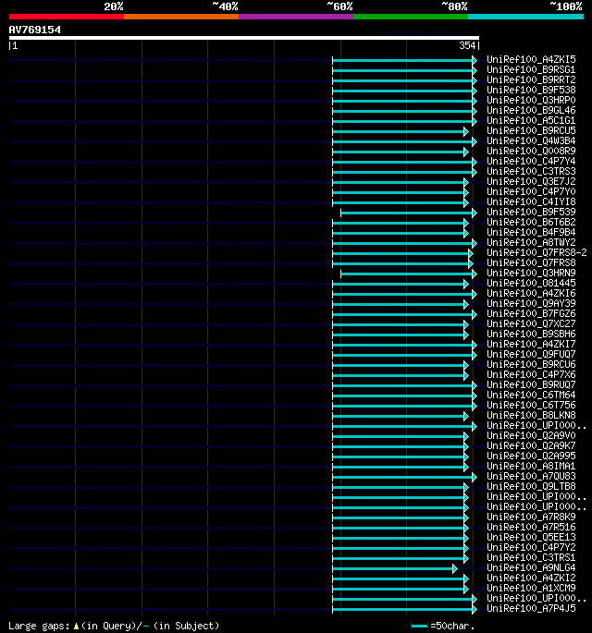Click on UniRef100_A7QU83

531,476
